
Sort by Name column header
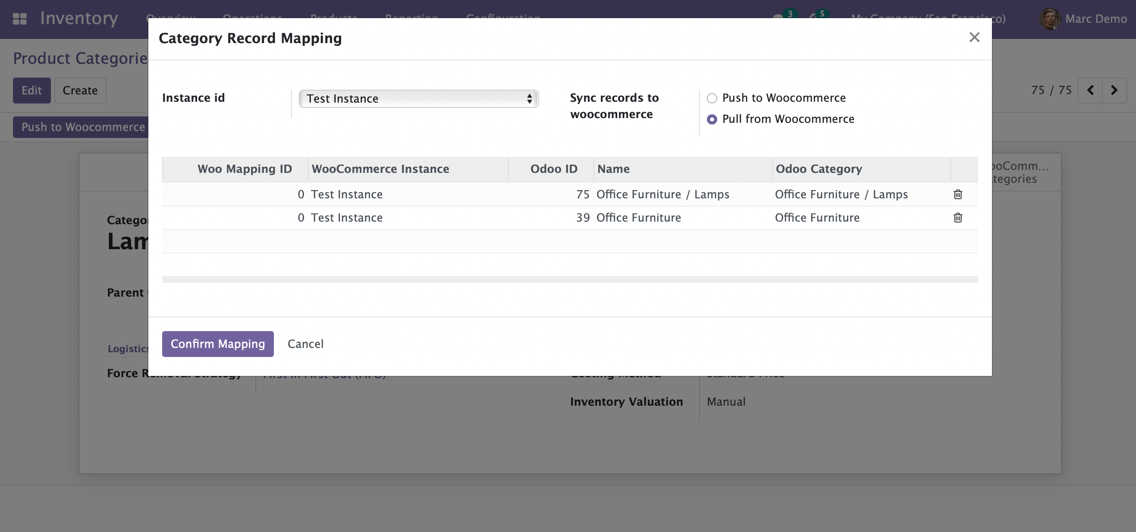[613, 169]
